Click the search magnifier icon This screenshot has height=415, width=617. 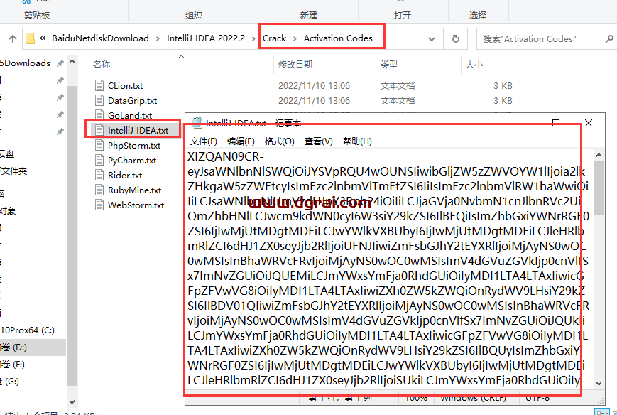(x=609, y=38)
